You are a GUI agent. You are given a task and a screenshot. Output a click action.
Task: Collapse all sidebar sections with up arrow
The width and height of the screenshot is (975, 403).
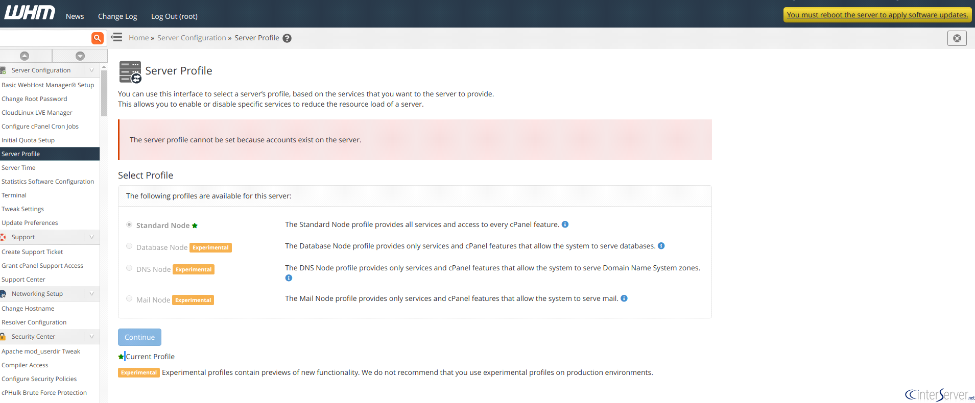[x=25, y=56]
